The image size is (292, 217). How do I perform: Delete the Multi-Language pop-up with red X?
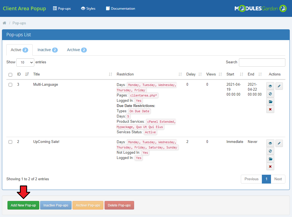[x=270, y=109]
